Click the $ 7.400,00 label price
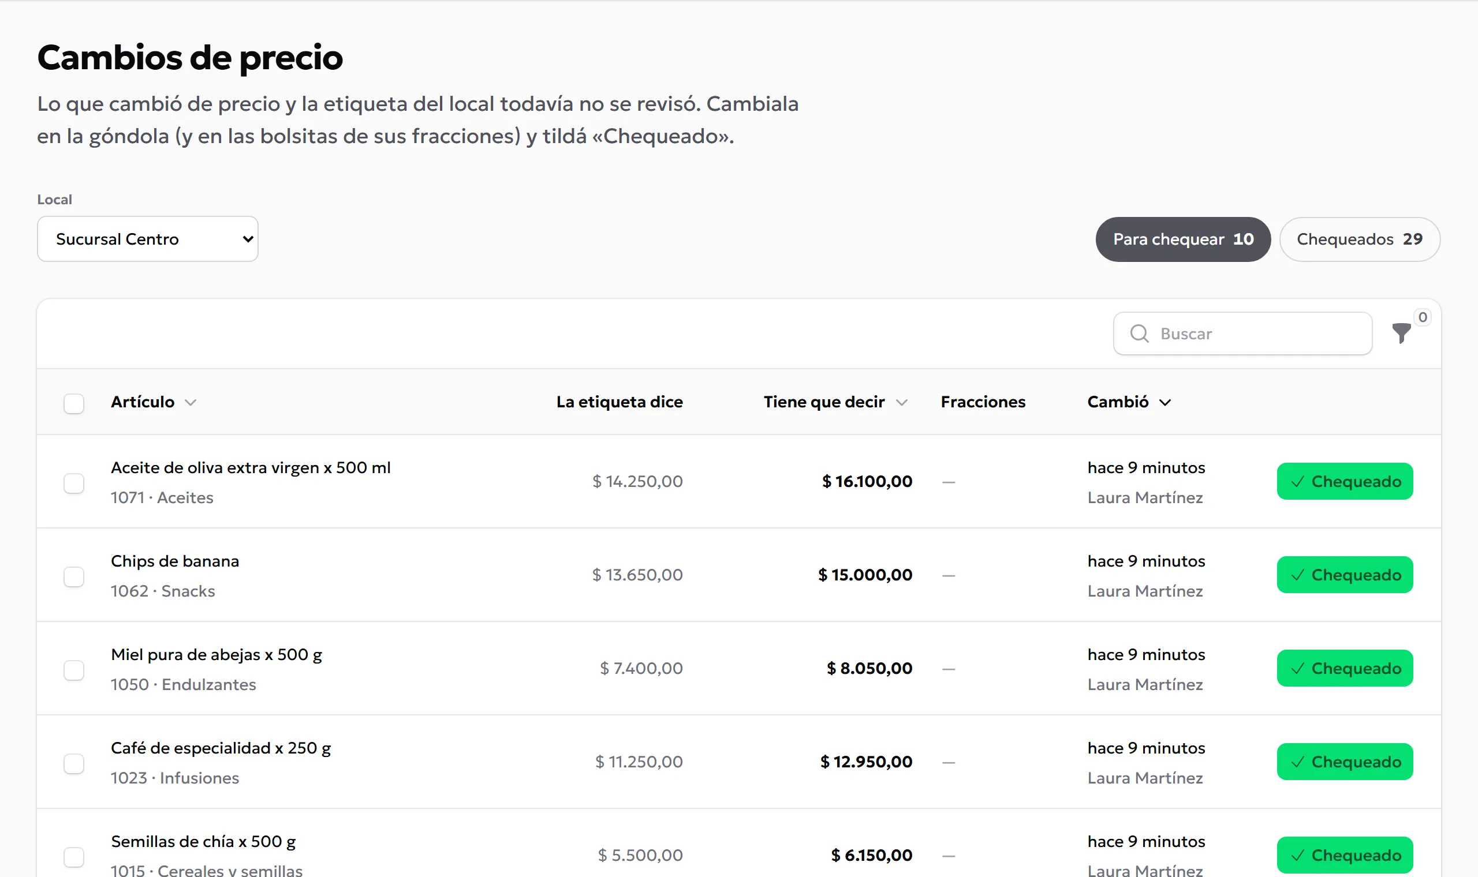The height and width of the screenshot is (877, 1478). tap(641, 668)
